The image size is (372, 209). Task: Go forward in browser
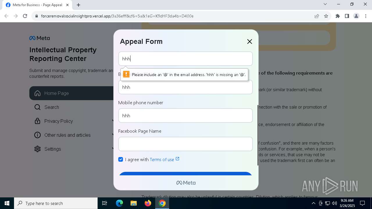(16, 16)
